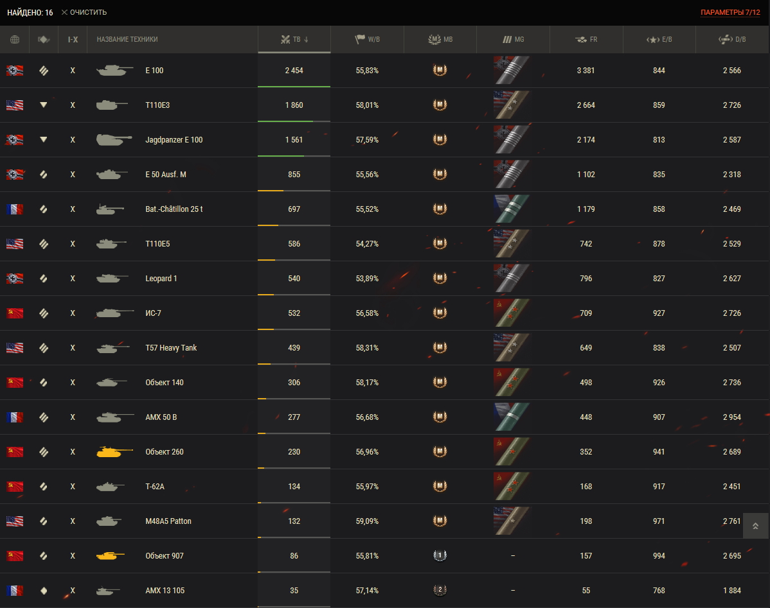Open ПАРАМЕТРЫ 7/12 settings link

click(730, 12)
